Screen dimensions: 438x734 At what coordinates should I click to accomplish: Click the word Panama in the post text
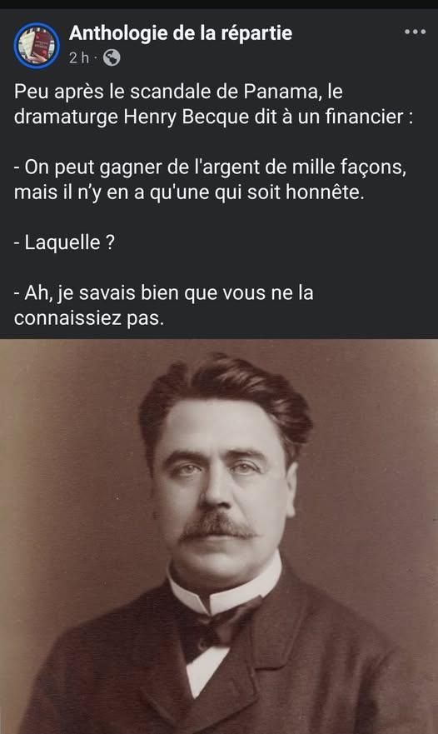282,92
